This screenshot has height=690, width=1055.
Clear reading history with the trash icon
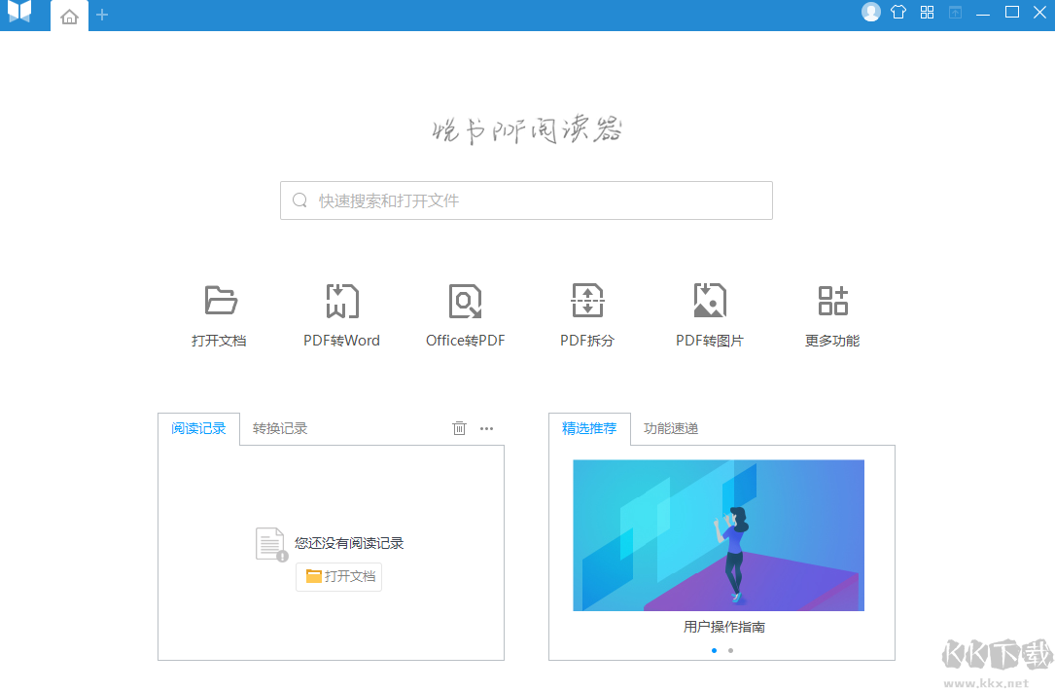point(459,428)
